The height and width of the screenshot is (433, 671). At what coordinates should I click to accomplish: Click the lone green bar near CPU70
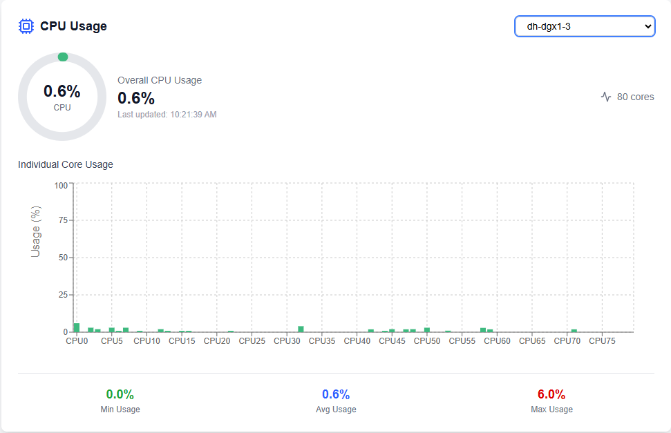coord(574,331)
